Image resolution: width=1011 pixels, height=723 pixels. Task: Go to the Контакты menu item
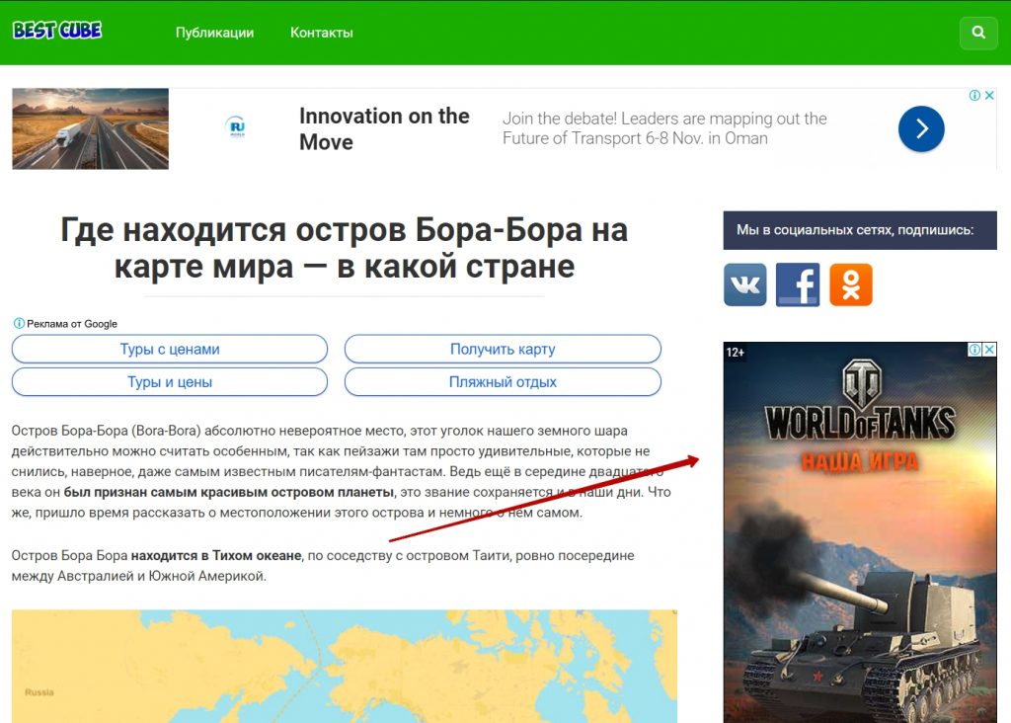coord(321,33)
